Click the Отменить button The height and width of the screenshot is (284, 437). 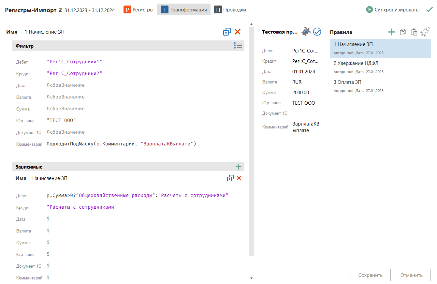(411, 275)
